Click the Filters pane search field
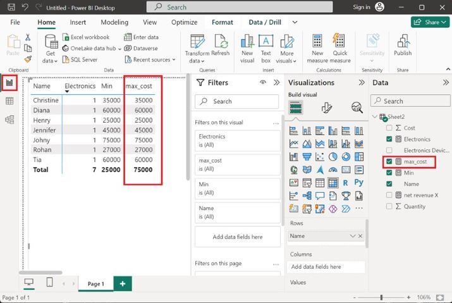This screenshot has width=452, height=303. coord(236,101)
